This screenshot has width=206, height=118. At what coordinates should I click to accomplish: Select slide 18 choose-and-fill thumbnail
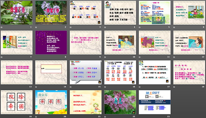pos(189,72)
